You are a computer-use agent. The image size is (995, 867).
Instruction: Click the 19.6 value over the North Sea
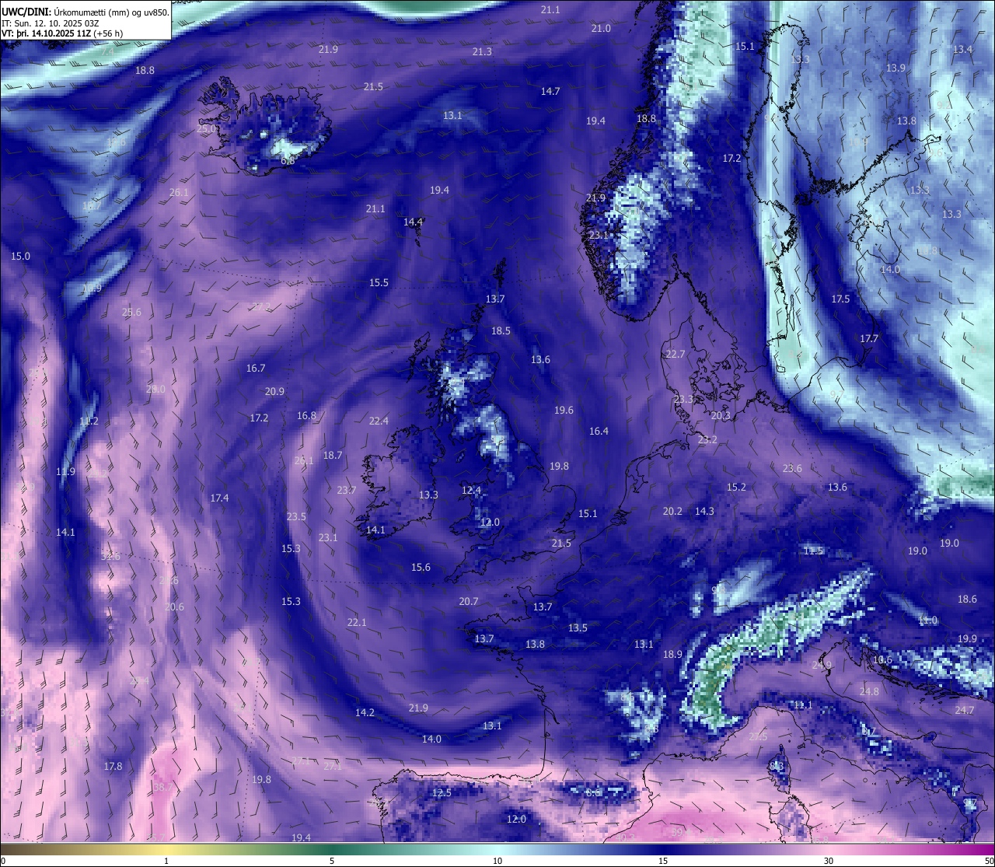point(564,410)
